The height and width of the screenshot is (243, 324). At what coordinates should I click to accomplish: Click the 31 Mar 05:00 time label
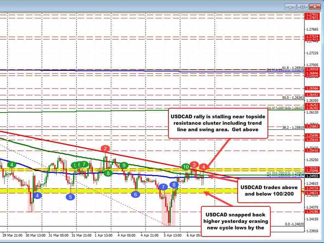(59, 235)
